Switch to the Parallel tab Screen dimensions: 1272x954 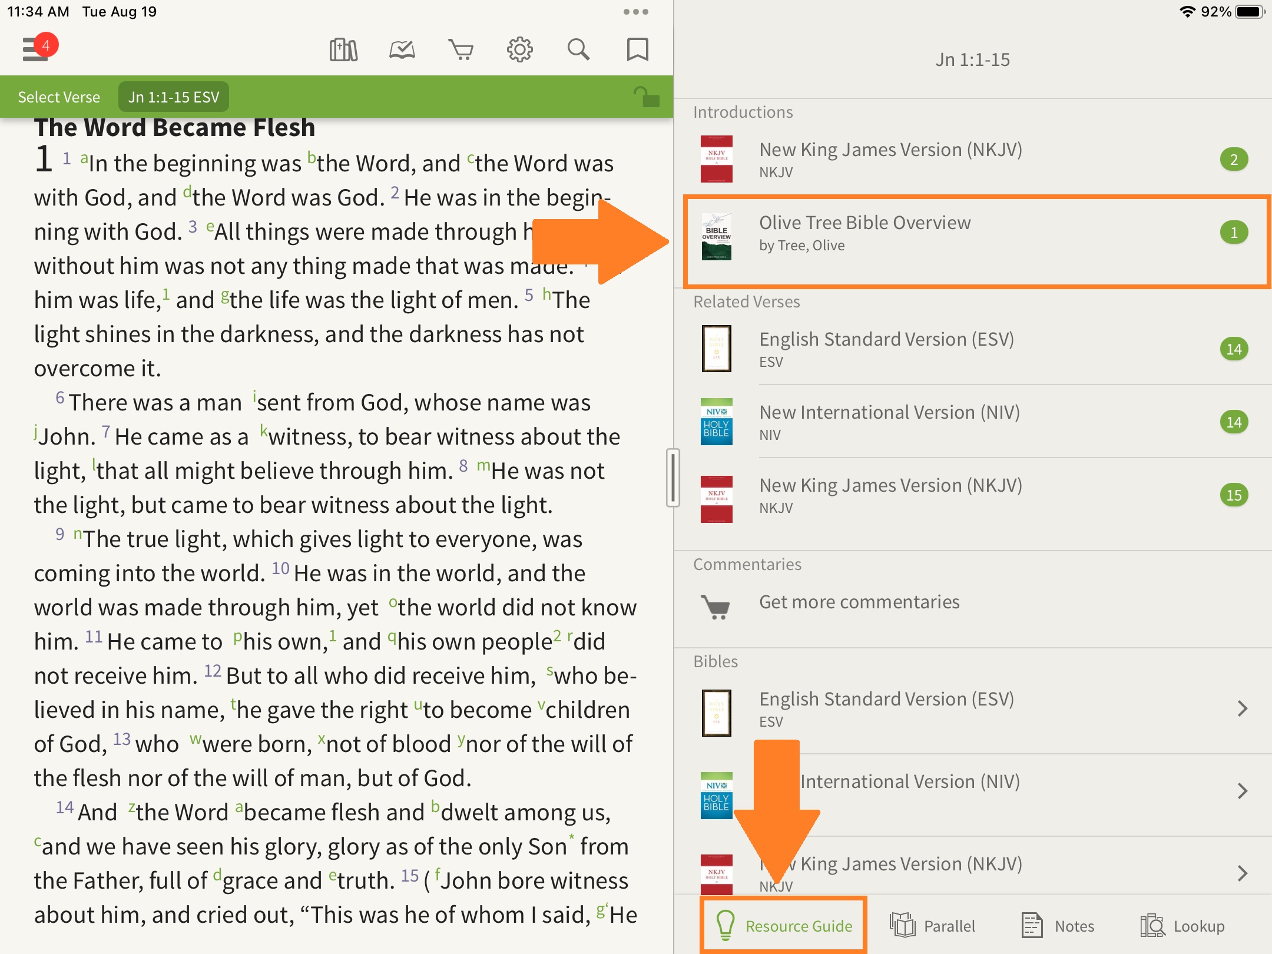click(x=933, y=926)
